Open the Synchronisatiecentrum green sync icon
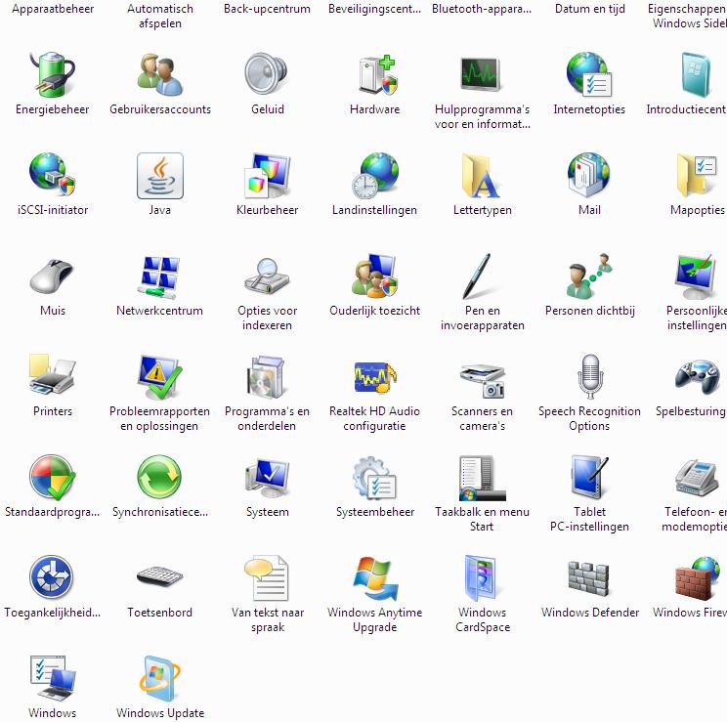Viewport: 727px width, 722px height. pos(160,477)
